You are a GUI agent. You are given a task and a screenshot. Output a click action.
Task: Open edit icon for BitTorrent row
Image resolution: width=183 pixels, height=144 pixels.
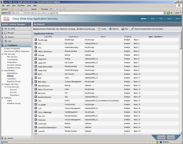point(36,93)
